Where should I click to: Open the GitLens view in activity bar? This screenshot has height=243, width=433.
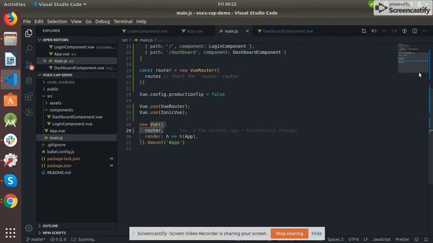click(x=28, y=113)
